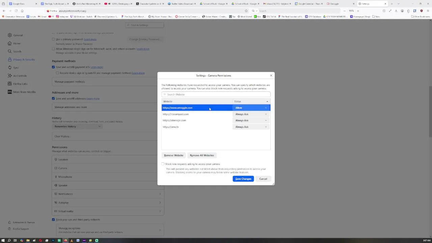Screen dimensions: 432x243
Task: Bookmark this page with star icon
Action: pyautogui.click(x=246, y=11)
